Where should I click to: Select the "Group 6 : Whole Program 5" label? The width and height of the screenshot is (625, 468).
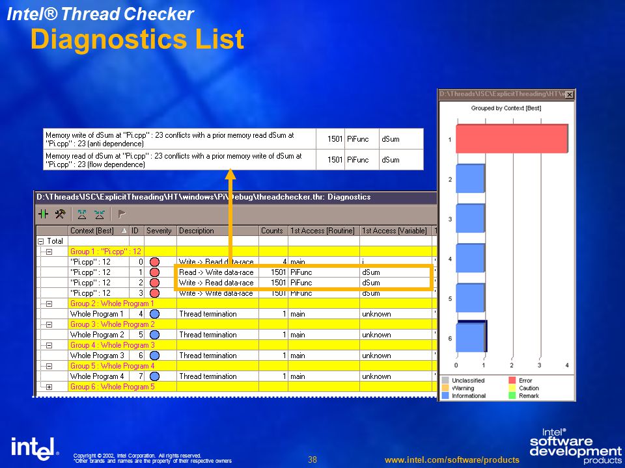click(x=112, y=387)
